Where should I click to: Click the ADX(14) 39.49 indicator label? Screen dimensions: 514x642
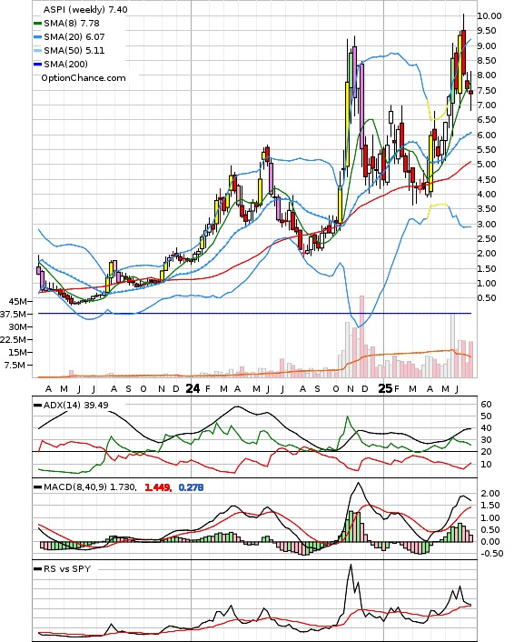(x=76, y=406)
